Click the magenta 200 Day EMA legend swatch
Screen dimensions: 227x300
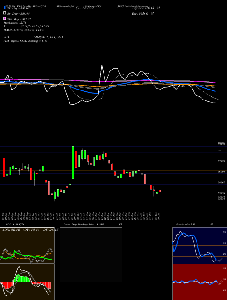(5, 19)
